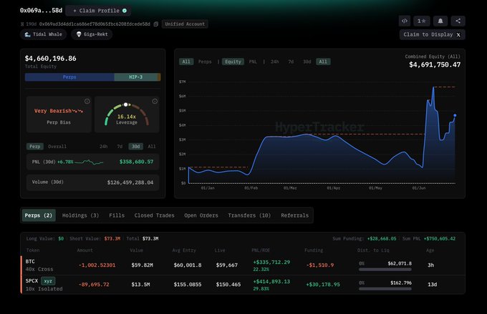Open the Perp Bias info icon
This screenshot has width=487, height=314.
coord(87,101)
